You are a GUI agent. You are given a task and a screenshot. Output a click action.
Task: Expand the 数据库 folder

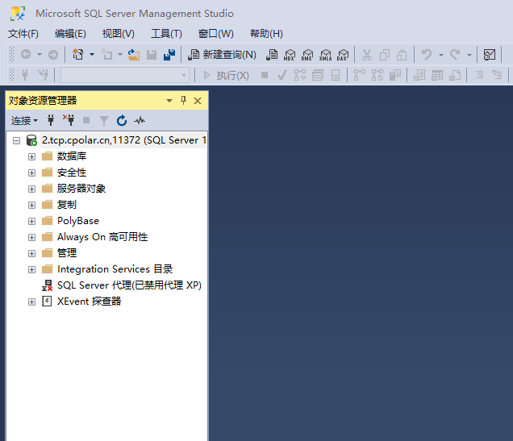point(31,156)
